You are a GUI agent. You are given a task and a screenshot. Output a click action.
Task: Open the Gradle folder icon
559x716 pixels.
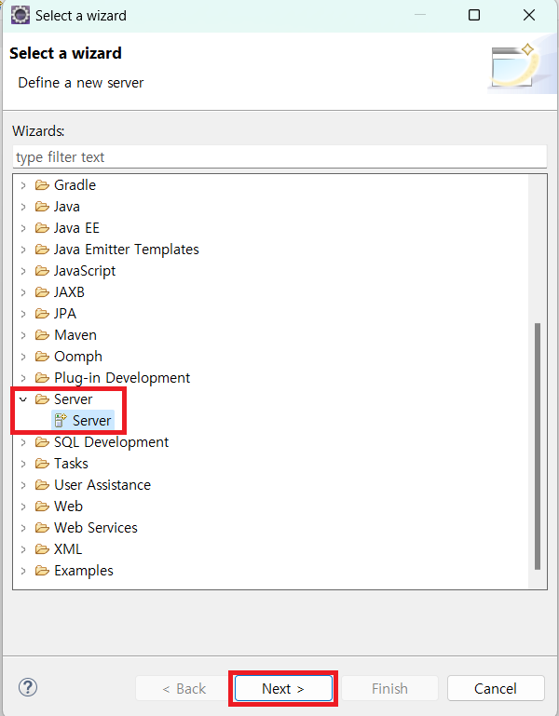click(42, 185)
